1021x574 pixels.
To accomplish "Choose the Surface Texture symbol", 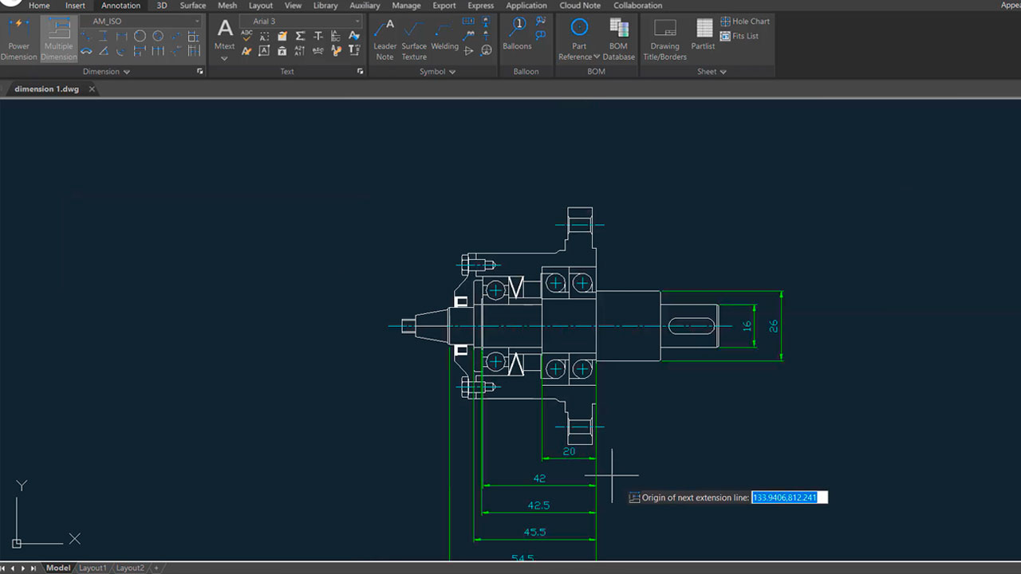I will [414, 39].
